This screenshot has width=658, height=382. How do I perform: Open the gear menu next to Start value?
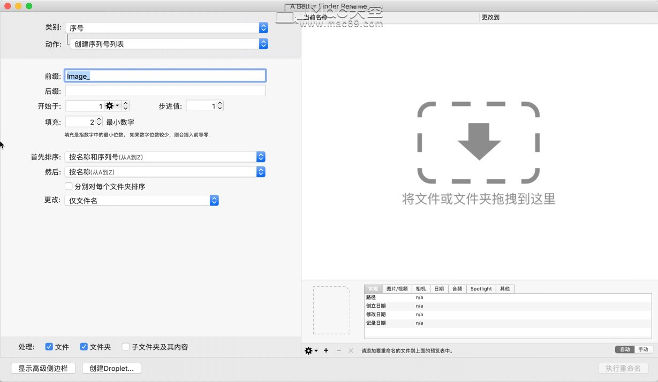112,106
